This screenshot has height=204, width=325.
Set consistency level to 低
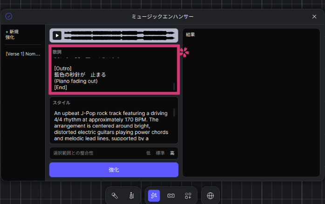coord(148,153)
